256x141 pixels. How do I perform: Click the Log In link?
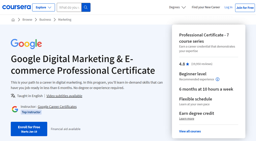pyautogui.click(x=228, y=7)
